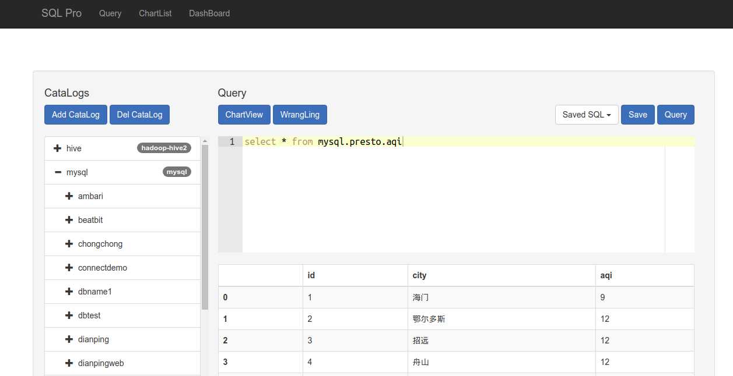Expand the connectdemo database node
This screenshot has width=733, height=376.
point(69,268)
